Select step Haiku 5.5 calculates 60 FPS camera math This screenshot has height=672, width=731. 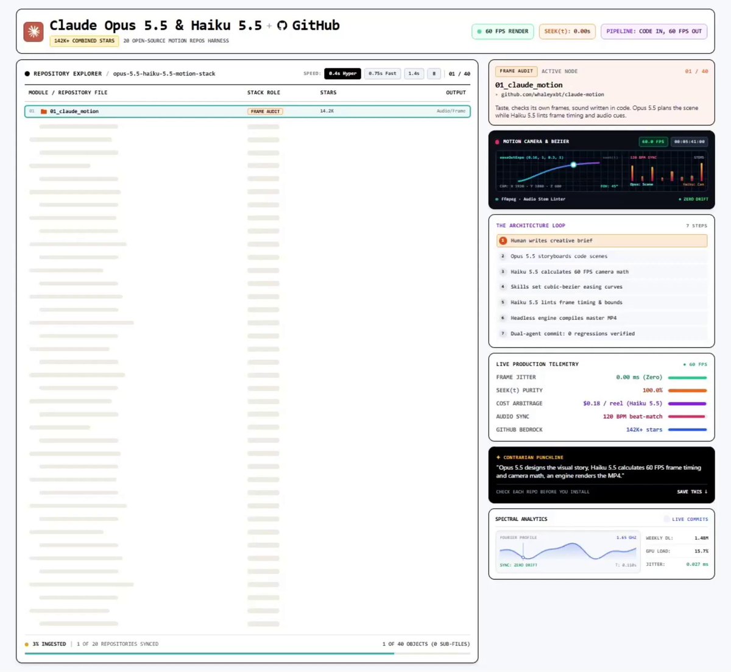[x=602, y=272]
